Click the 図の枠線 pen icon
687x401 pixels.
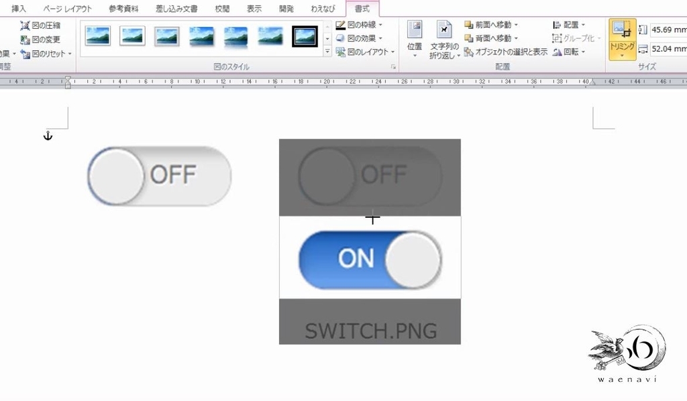pos(340,25)
